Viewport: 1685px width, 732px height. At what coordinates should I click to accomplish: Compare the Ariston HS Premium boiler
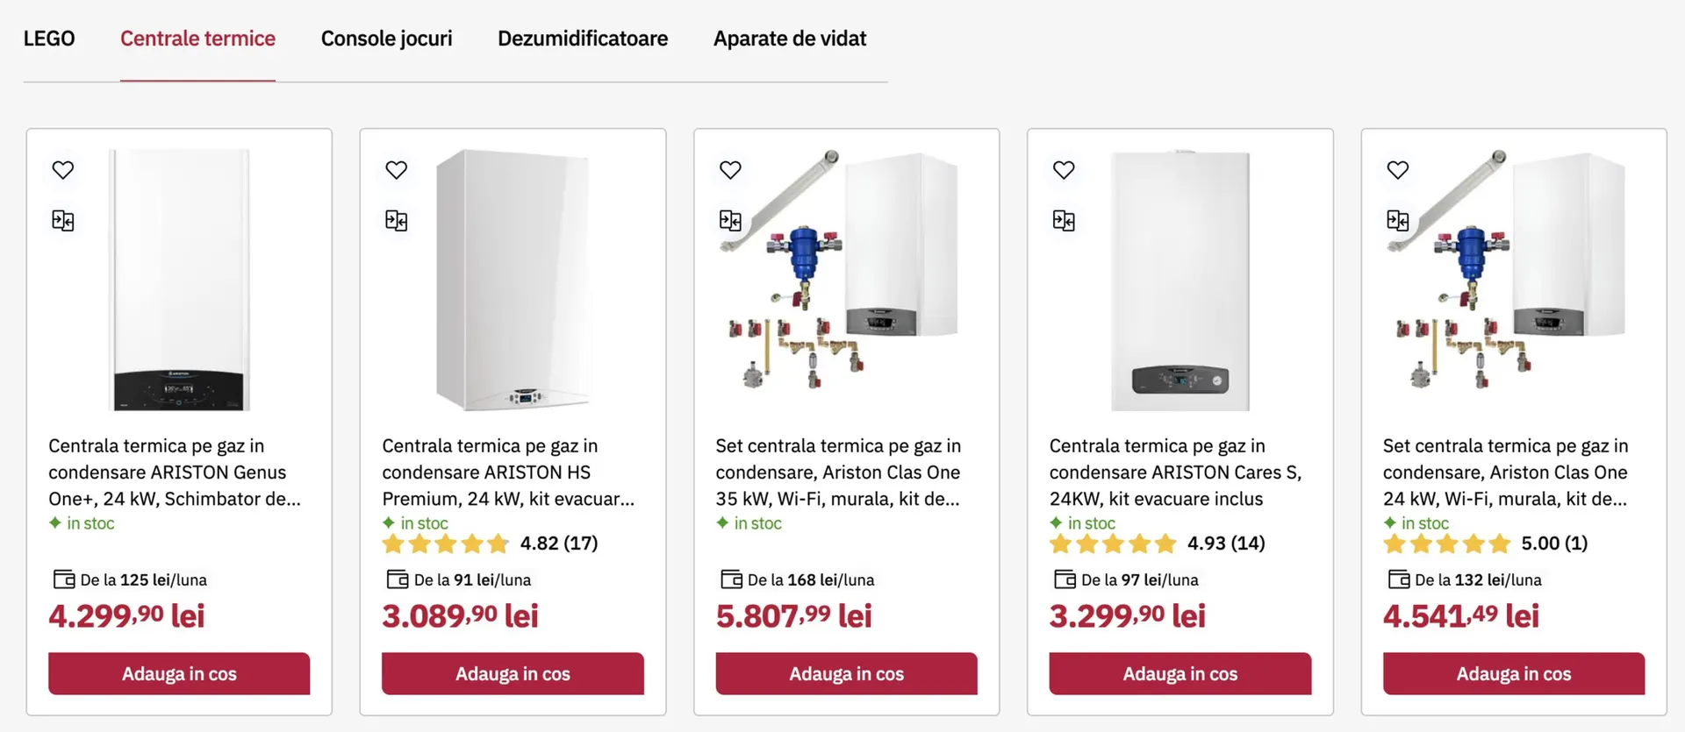(x=396, y=220)
